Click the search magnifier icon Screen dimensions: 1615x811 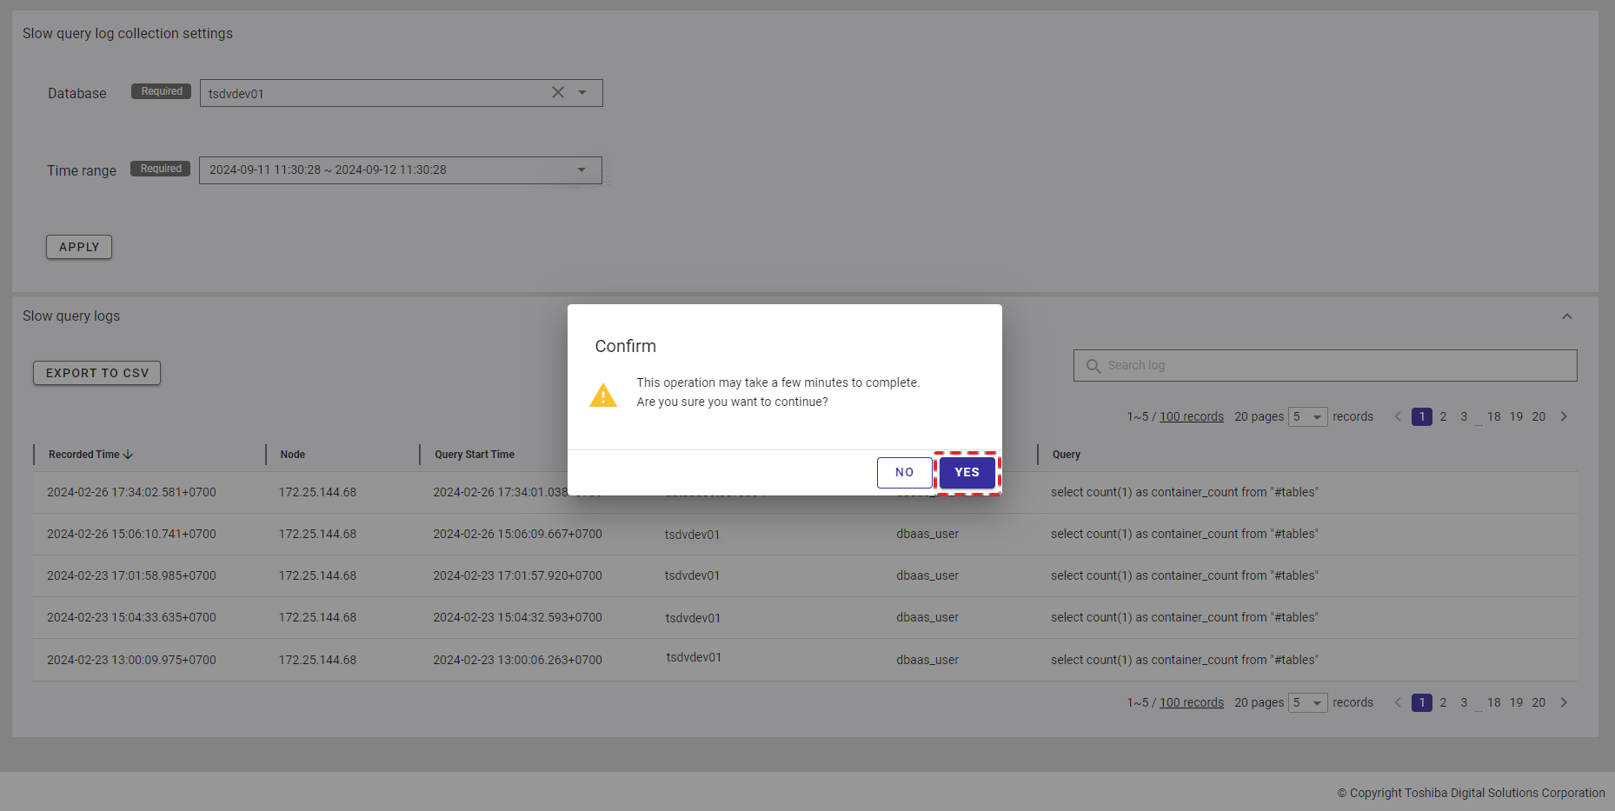click(1093, 366)
